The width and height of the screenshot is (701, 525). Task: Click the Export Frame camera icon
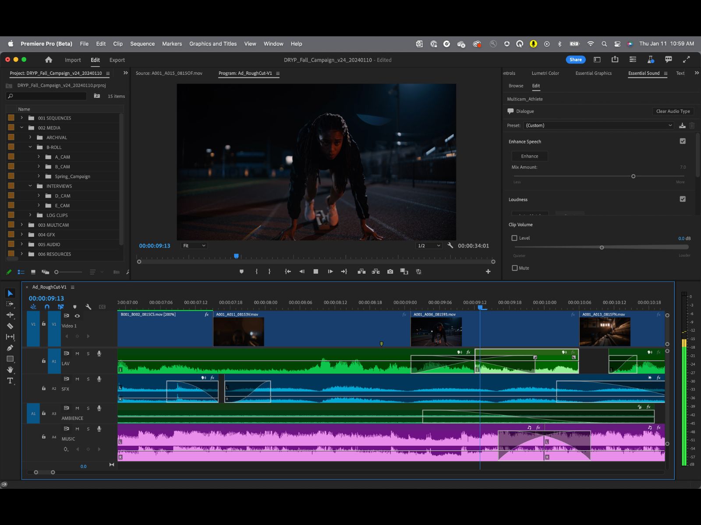(x=390, y=272)
